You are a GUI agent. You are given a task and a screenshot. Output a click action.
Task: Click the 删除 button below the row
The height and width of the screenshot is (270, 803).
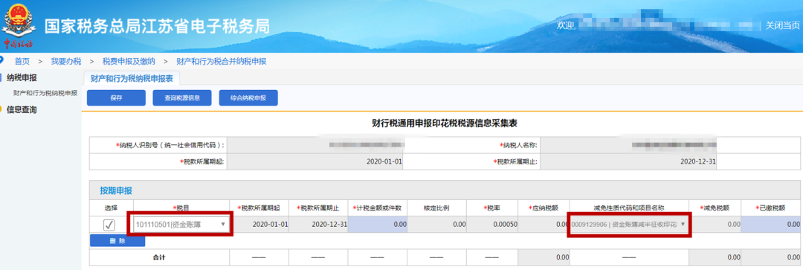click(x=117, y=241)
